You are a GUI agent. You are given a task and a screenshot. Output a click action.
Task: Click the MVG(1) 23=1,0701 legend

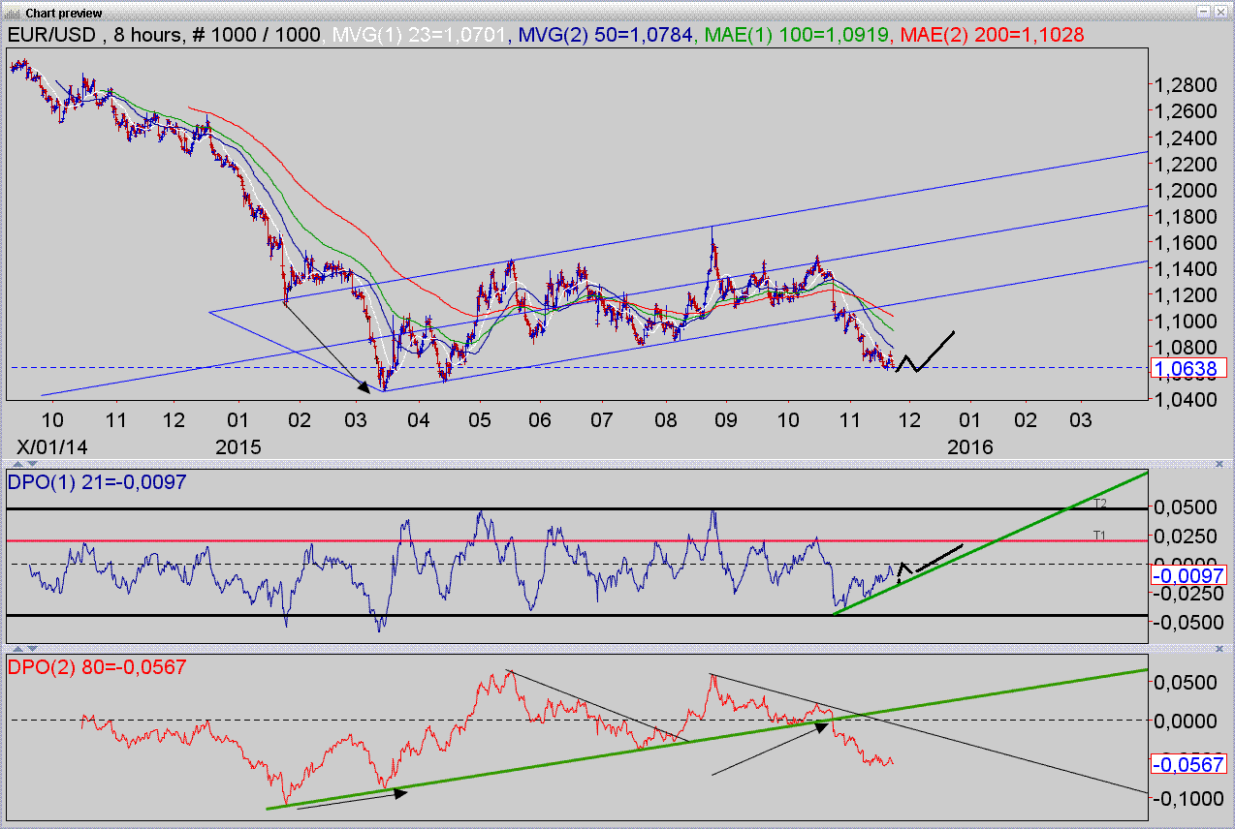click(420, 35)
